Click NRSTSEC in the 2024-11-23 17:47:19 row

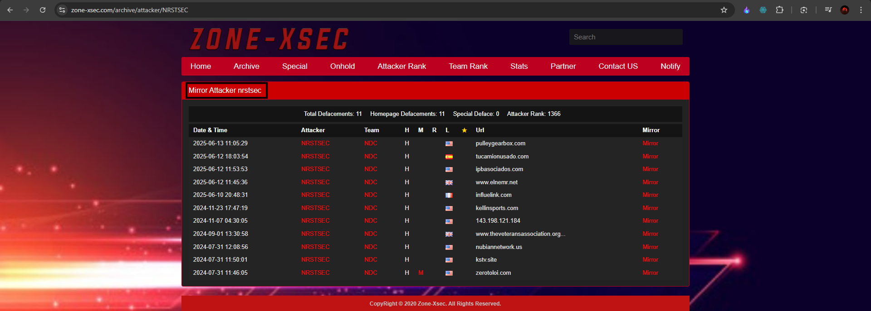[315, 208]
